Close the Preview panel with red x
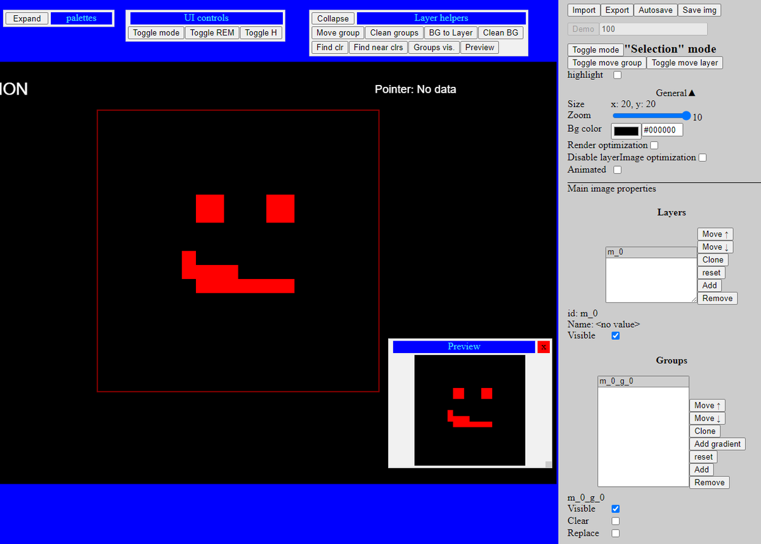This screenshot has width=761, height=544. (x=543, y=347)
